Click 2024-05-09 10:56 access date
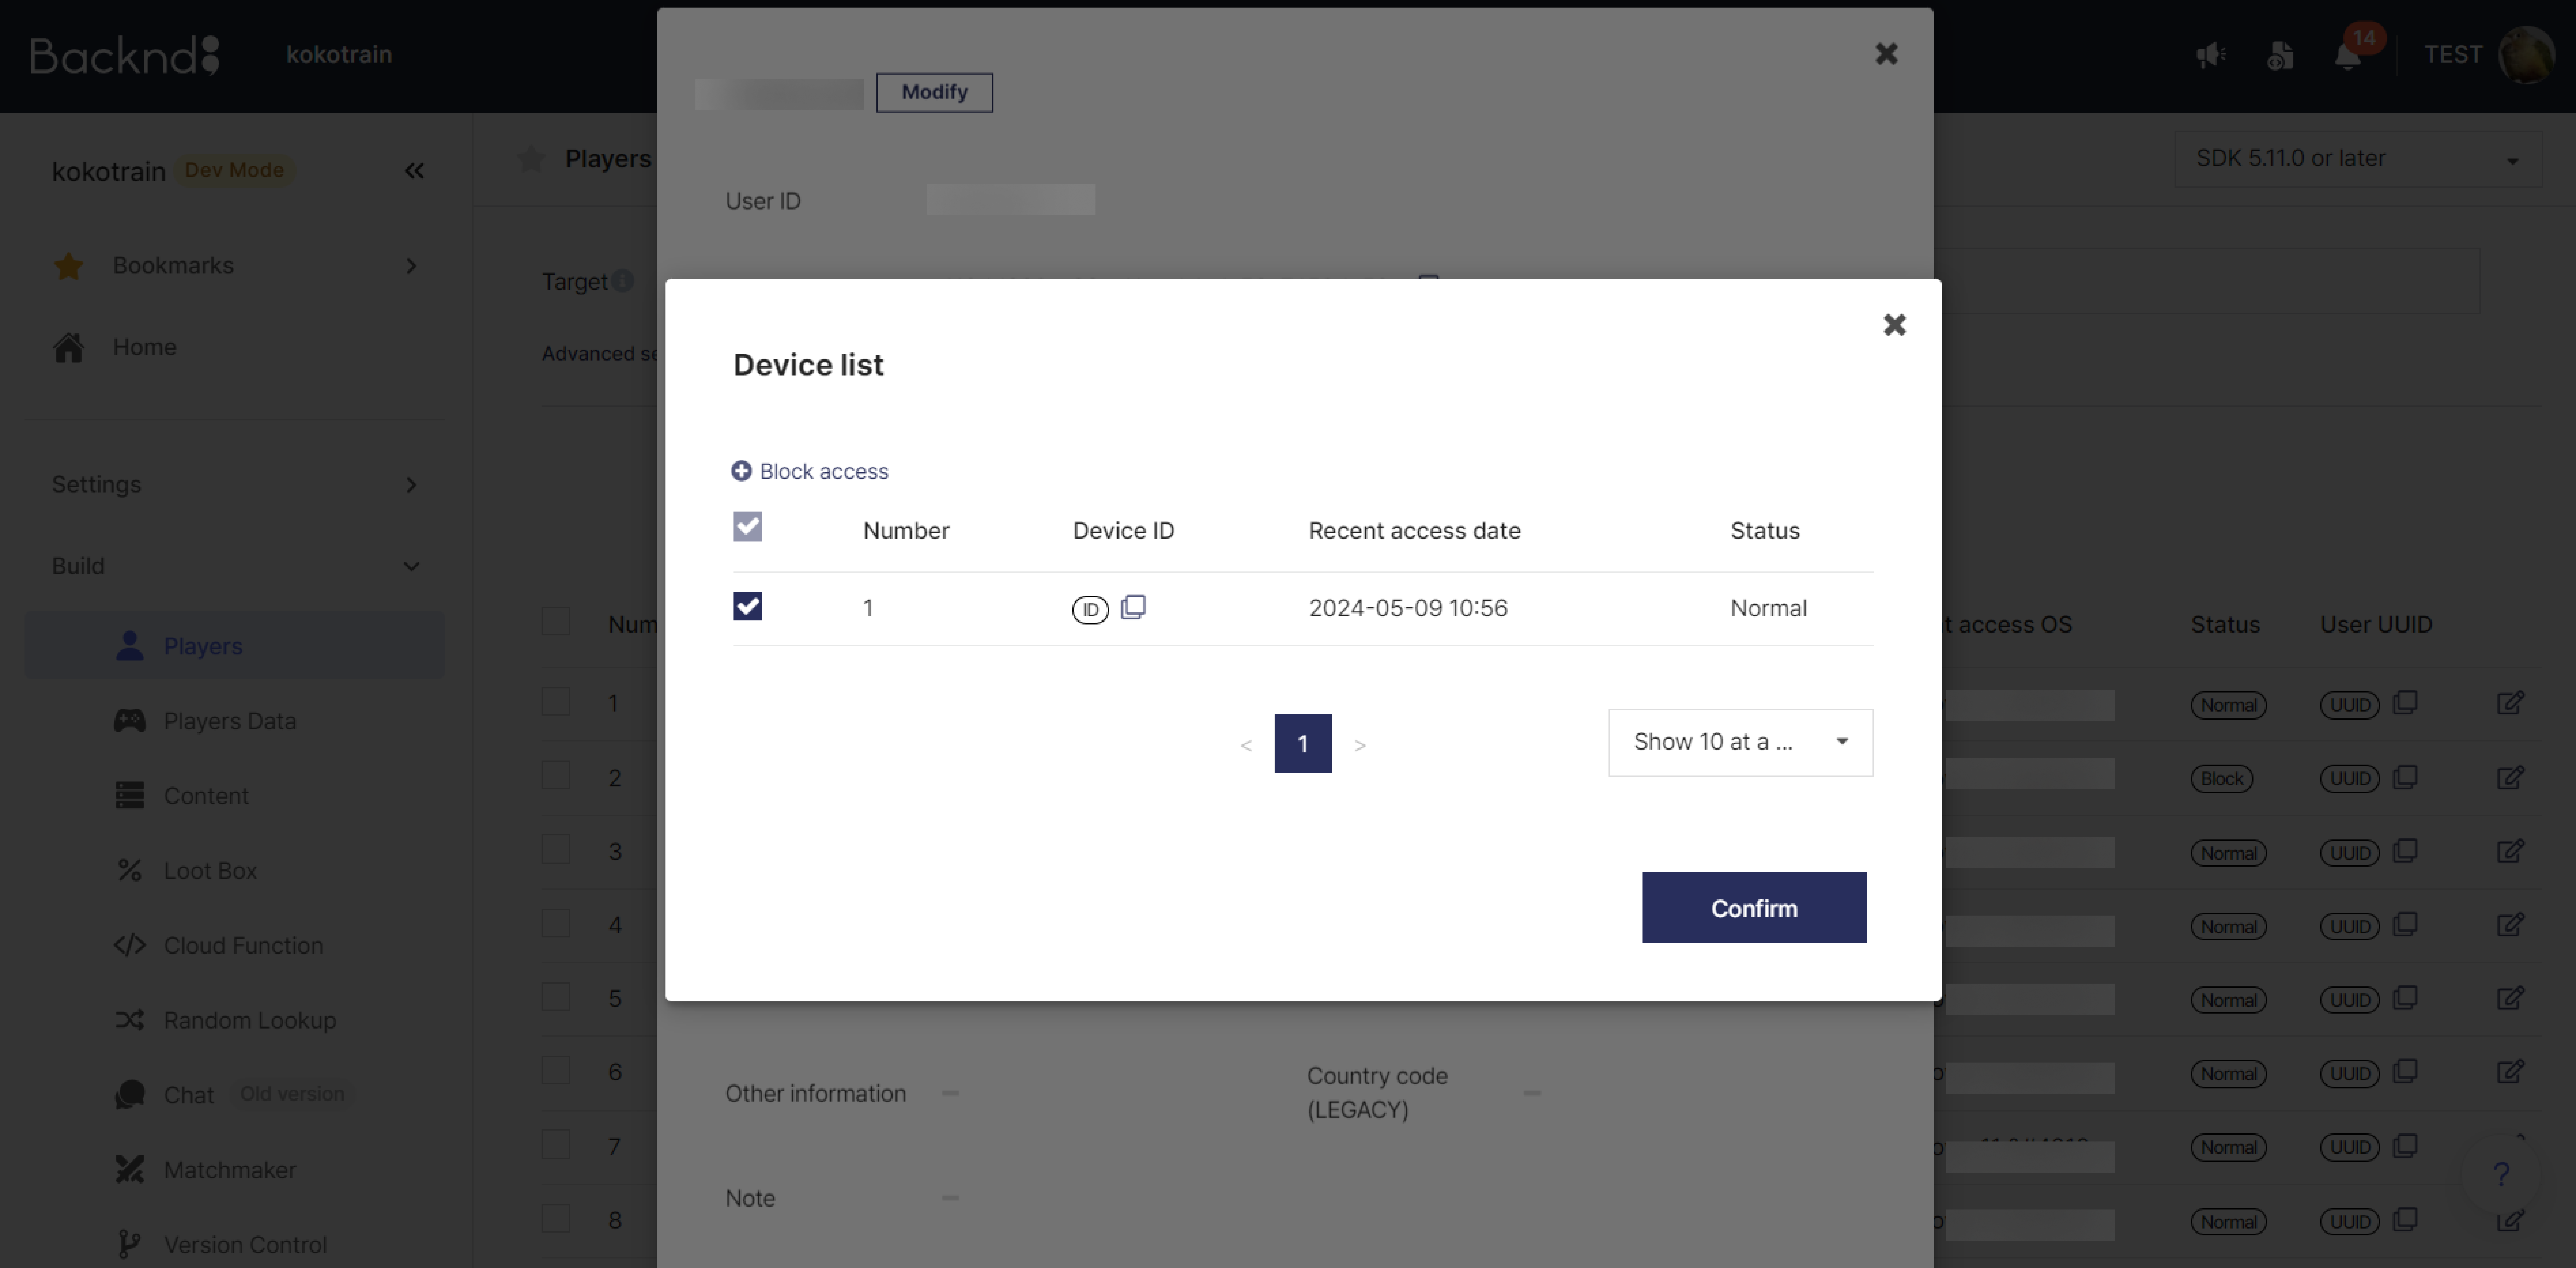Image resolution: width=2576 pixels, height=1268 pixels. [x=1408, y=608]
